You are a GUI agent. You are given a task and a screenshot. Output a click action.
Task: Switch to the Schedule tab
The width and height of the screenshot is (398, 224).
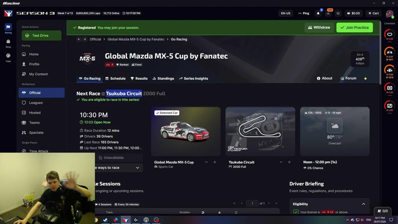click(115, 78)
